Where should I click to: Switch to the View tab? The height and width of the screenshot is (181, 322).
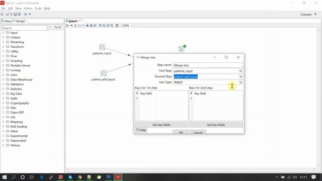6,21
